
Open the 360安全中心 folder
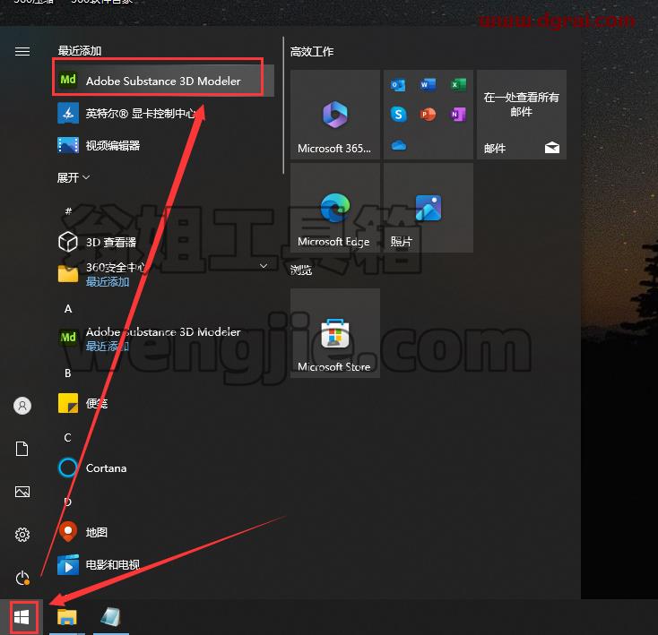click(165, 274)
